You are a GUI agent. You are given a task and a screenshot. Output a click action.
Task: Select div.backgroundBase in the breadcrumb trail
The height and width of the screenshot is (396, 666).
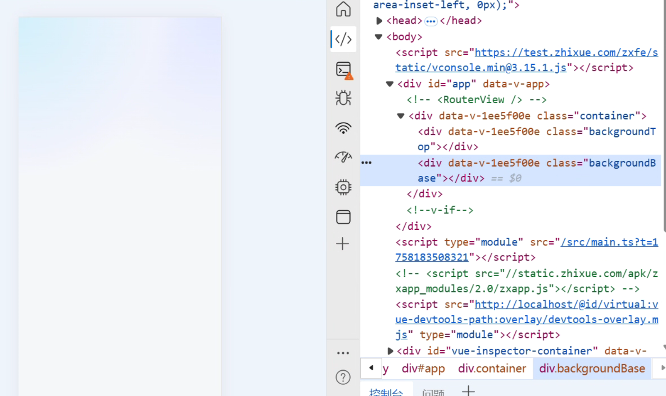point(592,369)
